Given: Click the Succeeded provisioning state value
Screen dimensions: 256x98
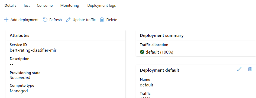Looking at the screenshot, I should [x=20, y=78].
